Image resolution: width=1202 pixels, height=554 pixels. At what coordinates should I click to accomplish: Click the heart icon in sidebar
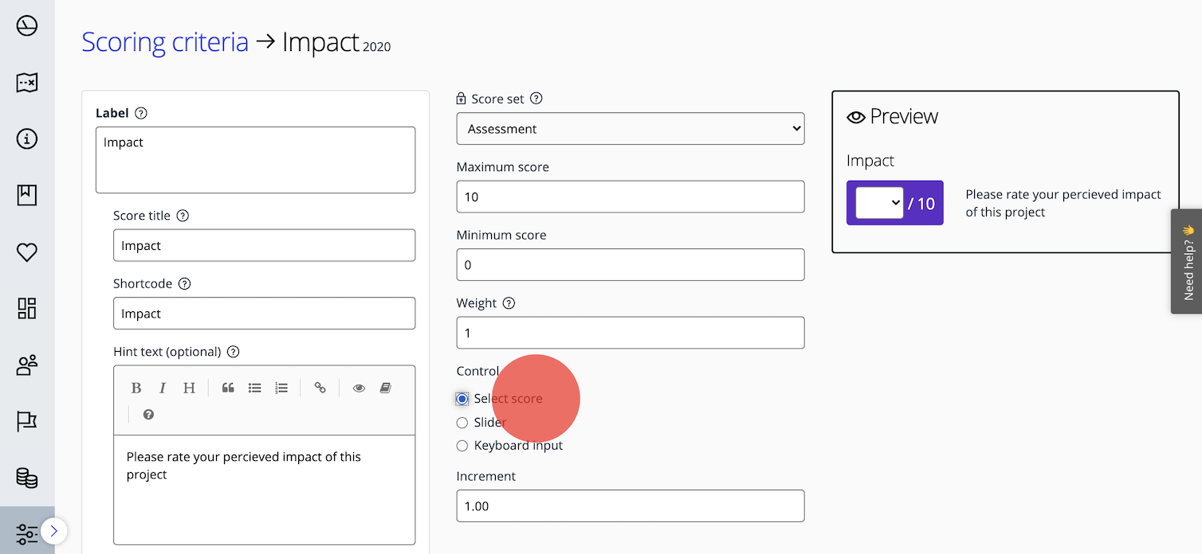point(27,252)
